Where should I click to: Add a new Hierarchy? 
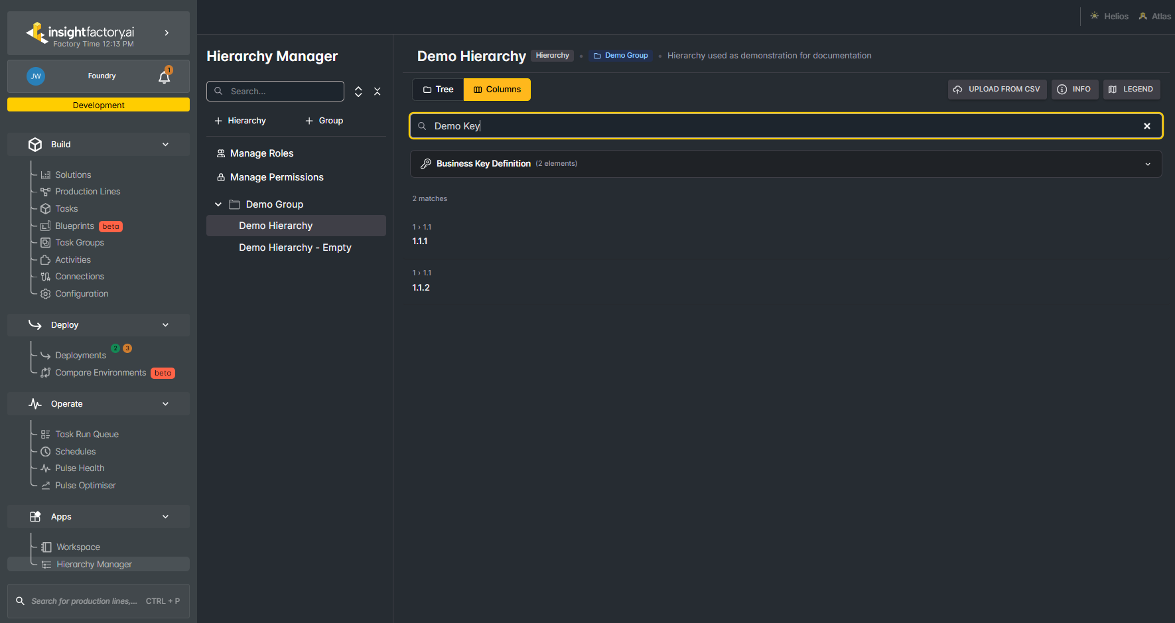[x=240, y=121]
